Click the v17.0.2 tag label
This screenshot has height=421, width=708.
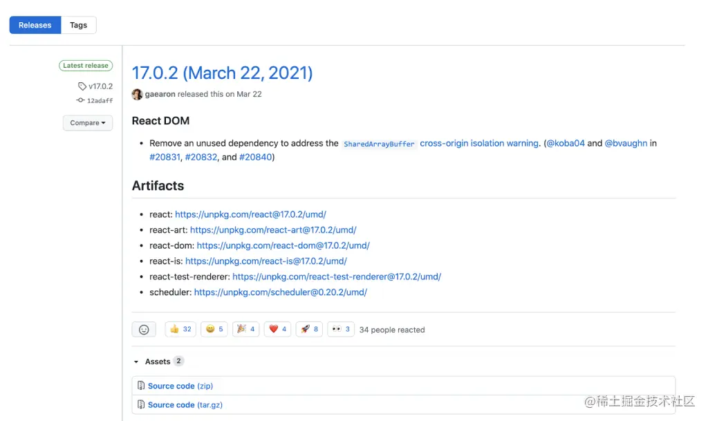[x=96, y=86]
